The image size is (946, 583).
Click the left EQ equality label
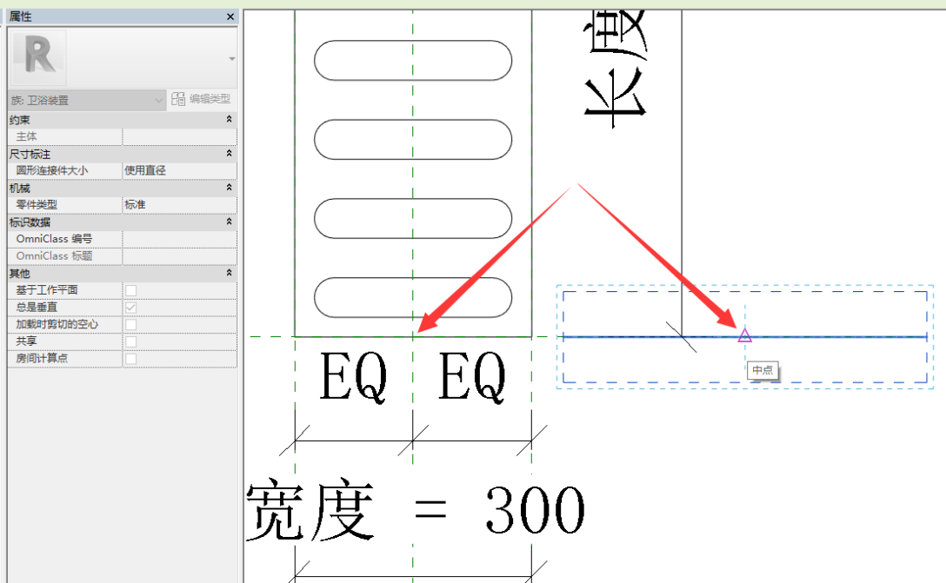pyautogui.click(x=353, y=379)
